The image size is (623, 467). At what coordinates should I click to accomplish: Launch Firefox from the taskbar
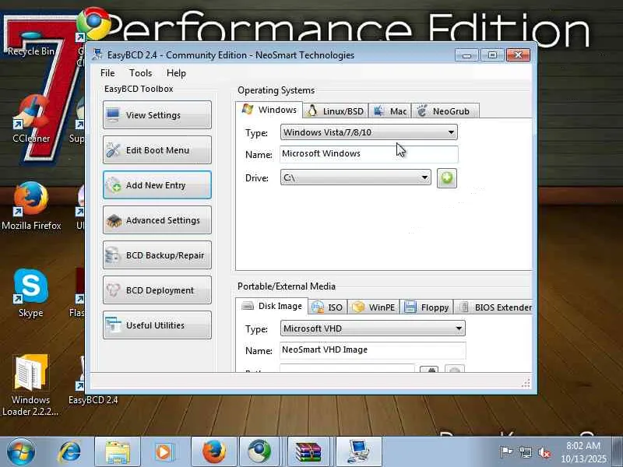point(215,452)
